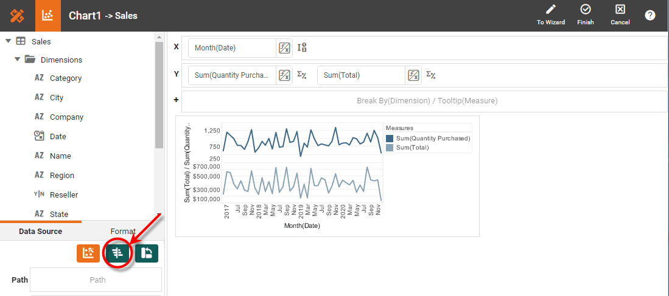Click aggregation sigma icon after Sum(Quantity Purchased)

coord(301,75)
